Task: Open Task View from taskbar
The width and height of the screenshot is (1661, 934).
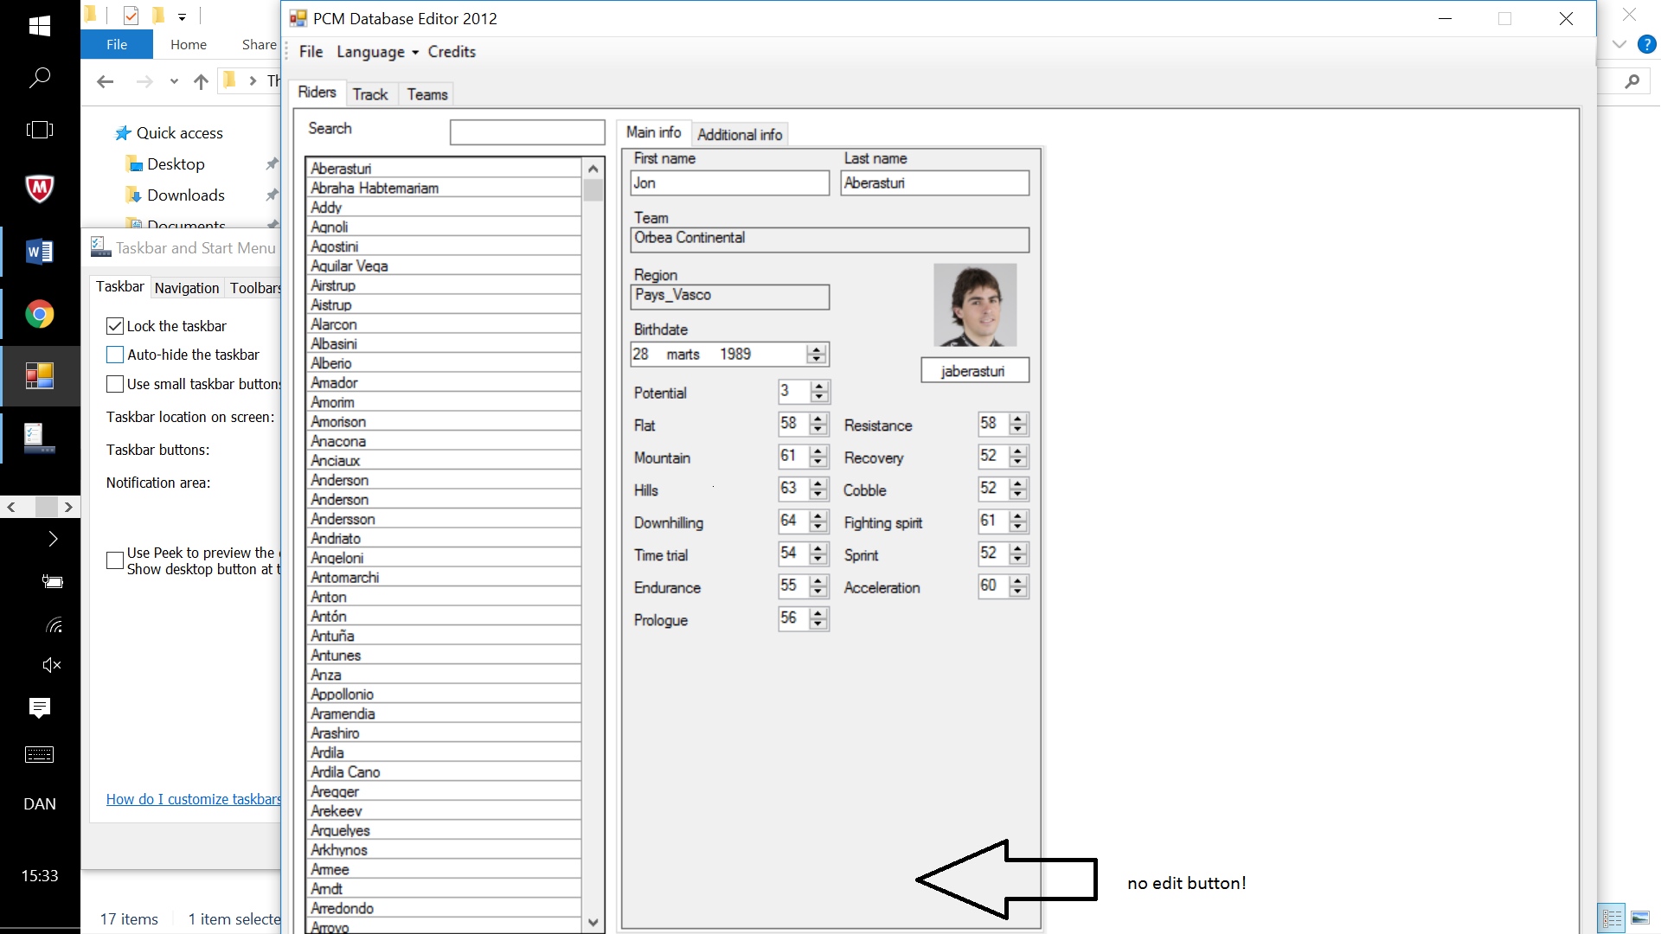Action: 40,130
